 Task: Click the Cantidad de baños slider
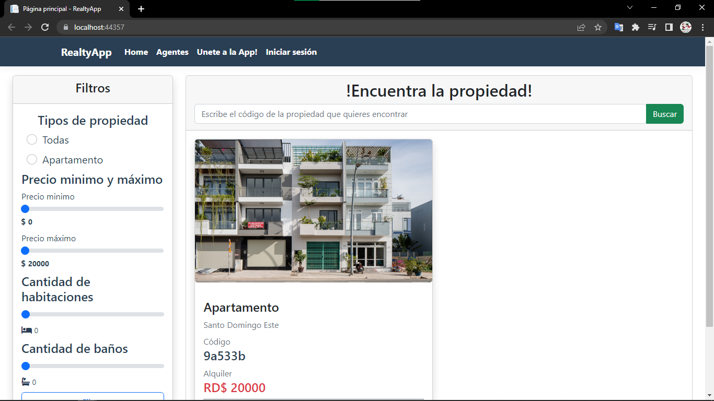click(93, 366)
